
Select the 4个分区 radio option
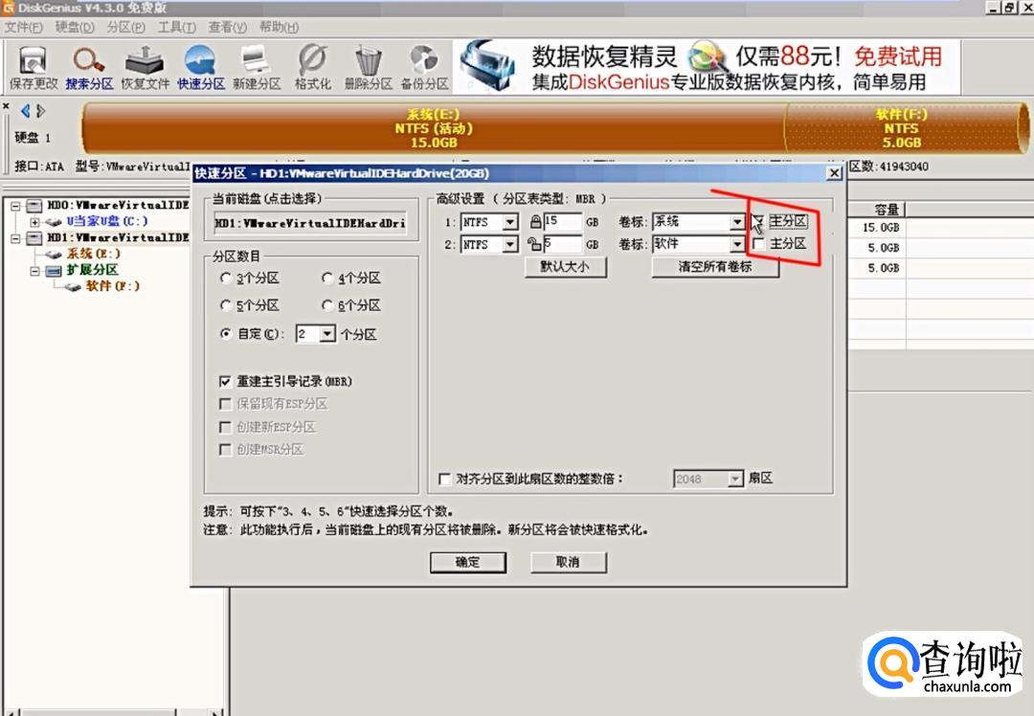(x=327, y=279)
